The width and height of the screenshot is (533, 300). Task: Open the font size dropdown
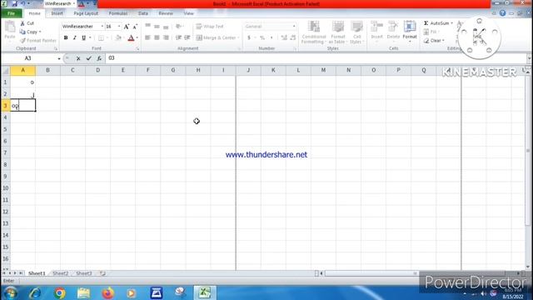[118, 27]
